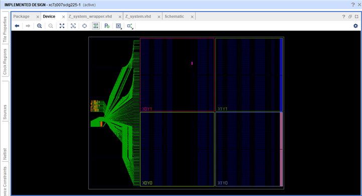The width and height of the screenshot is (362, 196).
Task: Switch to the Schematic tab
Action: pos(174,17)
